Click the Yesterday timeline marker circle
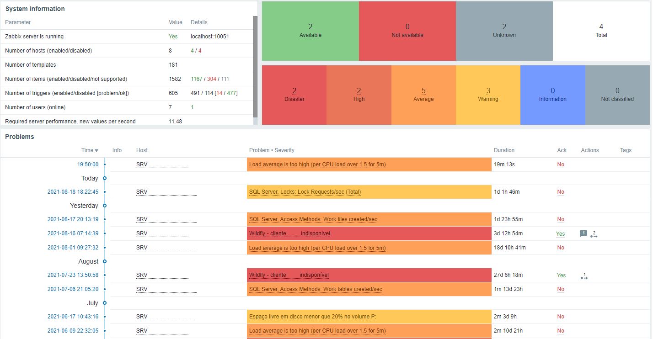 click(x=105, y=206)
